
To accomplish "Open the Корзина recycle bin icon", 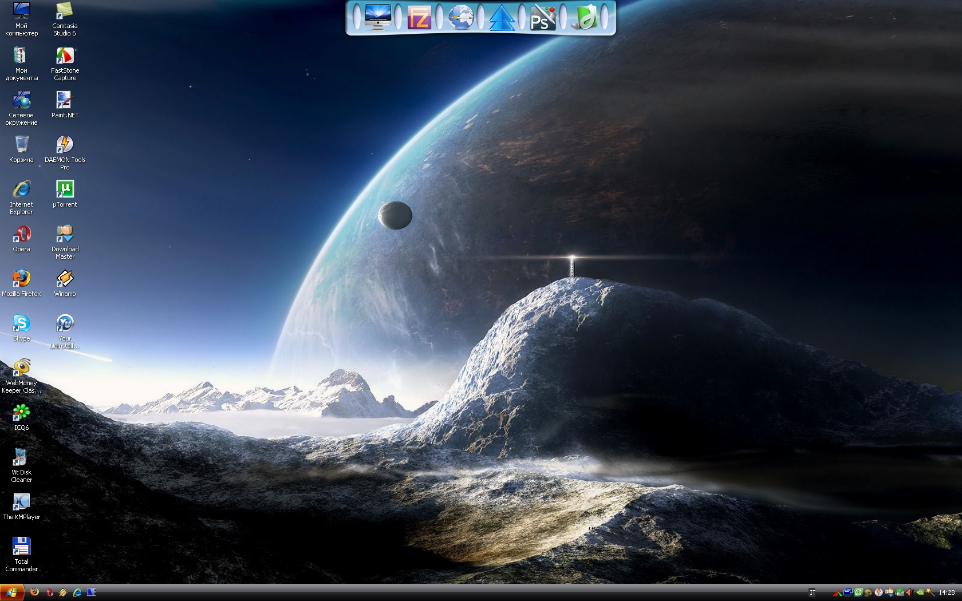I will (21, 149).
